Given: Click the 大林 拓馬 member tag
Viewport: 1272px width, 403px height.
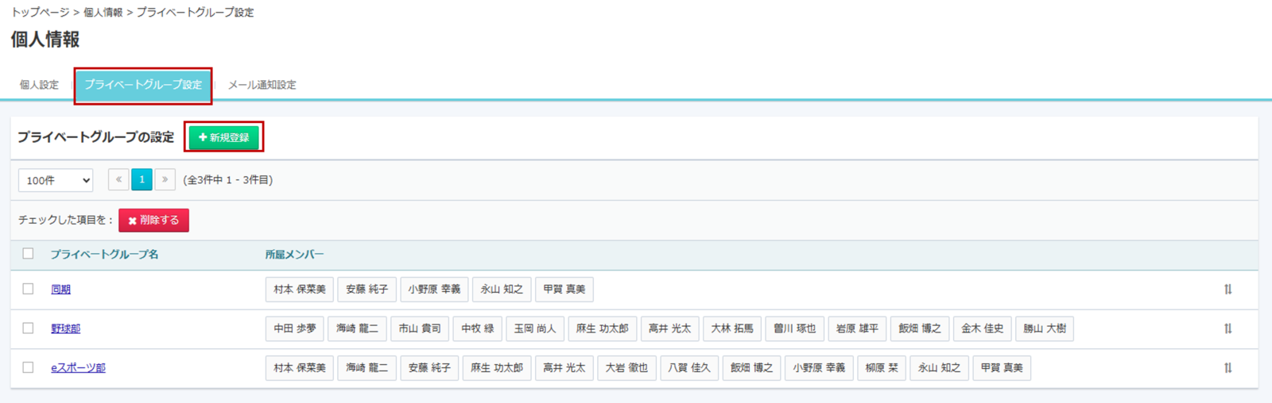Looking at the screenshot, I should click(x=732, y=328).
